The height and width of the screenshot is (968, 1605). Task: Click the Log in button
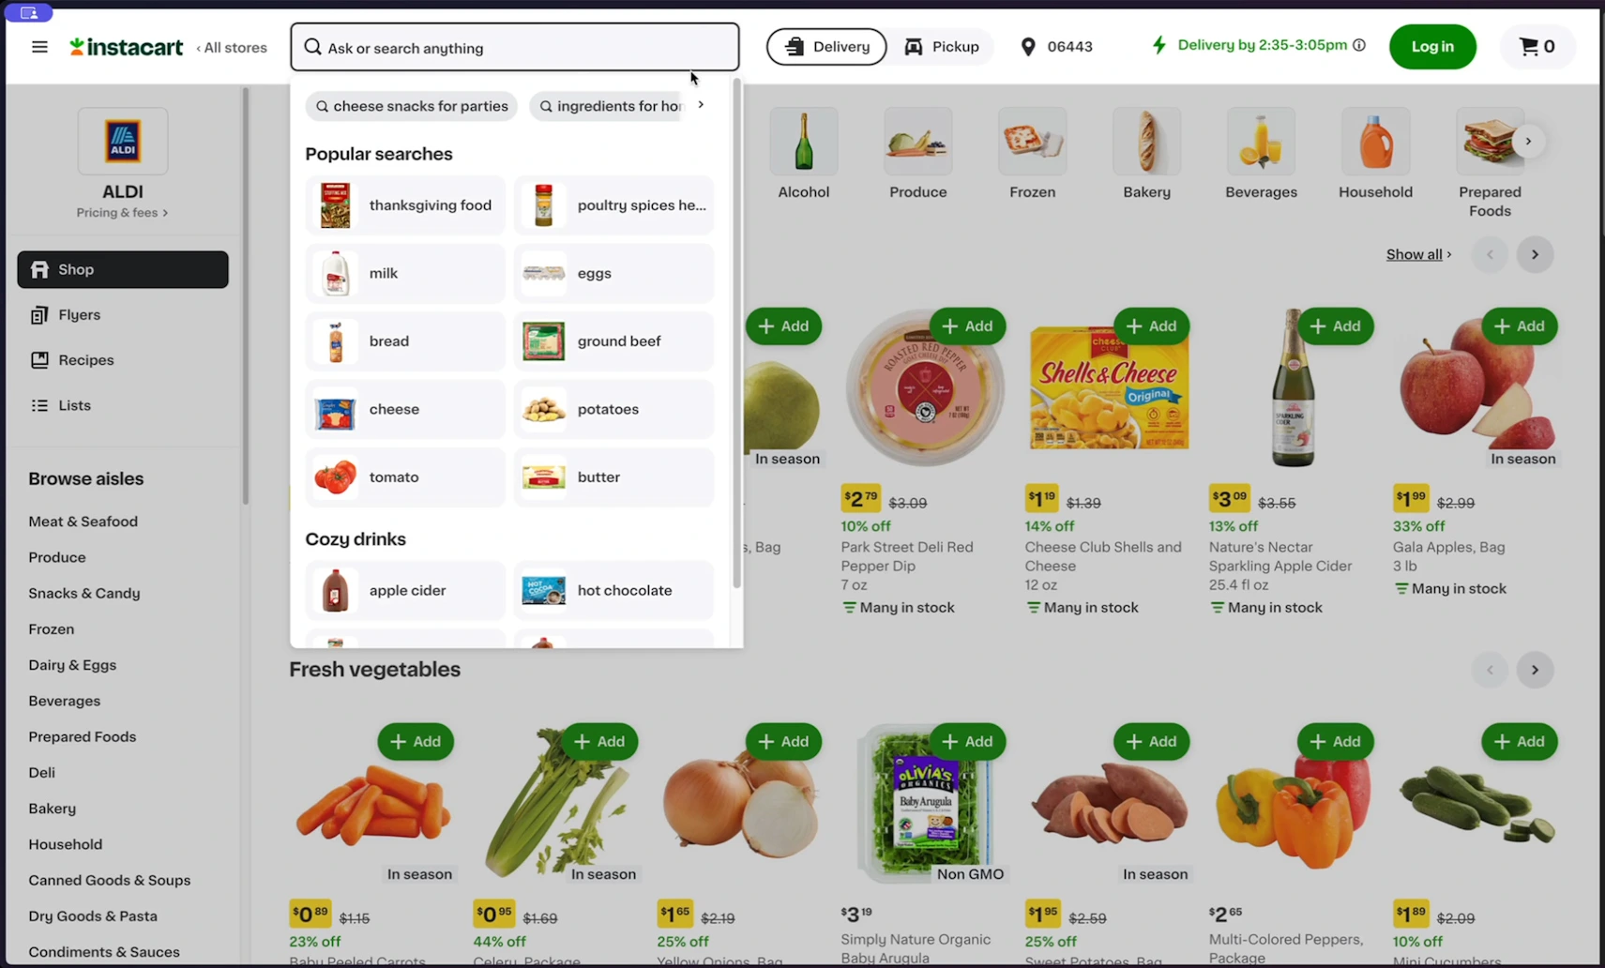(x=1432, y=47)
